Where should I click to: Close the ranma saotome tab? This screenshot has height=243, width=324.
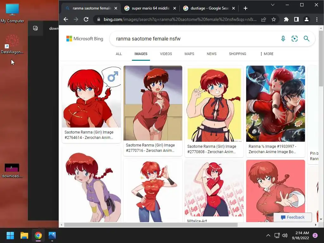coord(116,8)
